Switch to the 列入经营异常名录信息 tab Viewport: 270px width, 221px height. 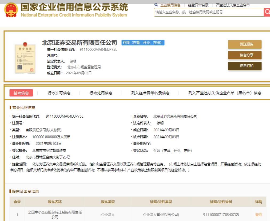pyautogui.click(x=150, y=93)
